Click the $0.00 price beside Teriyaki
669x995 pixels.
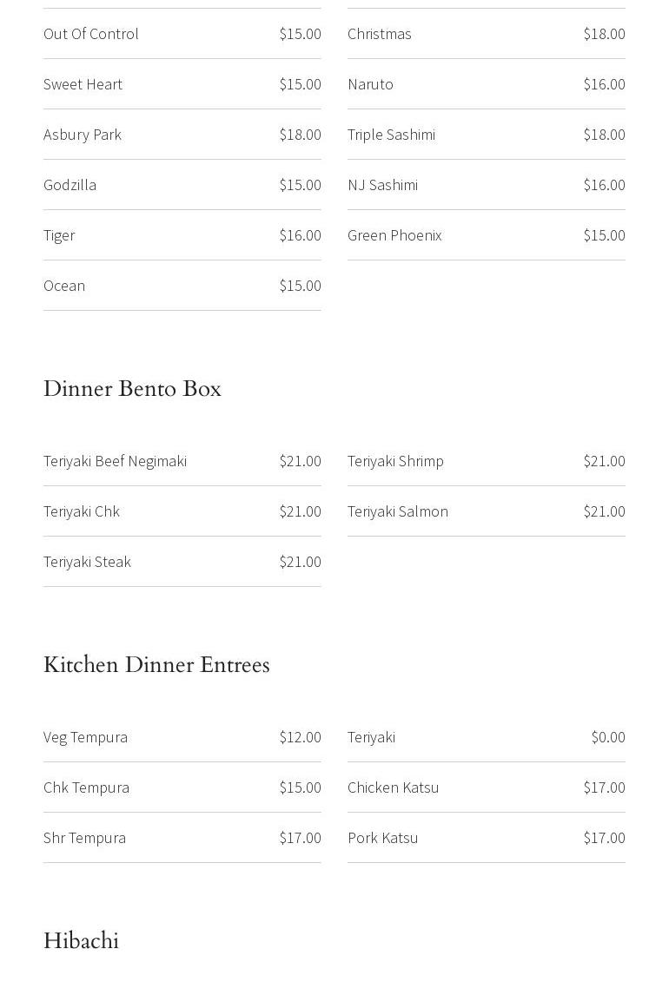[608, 737]
